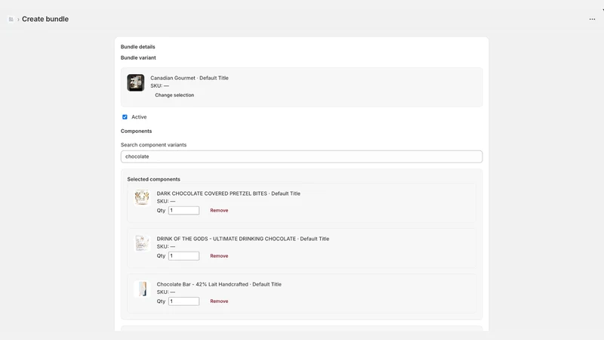
Task: Remove Dark Chocolate Covered Pretzel Bites component
Action: click(219, 211)
